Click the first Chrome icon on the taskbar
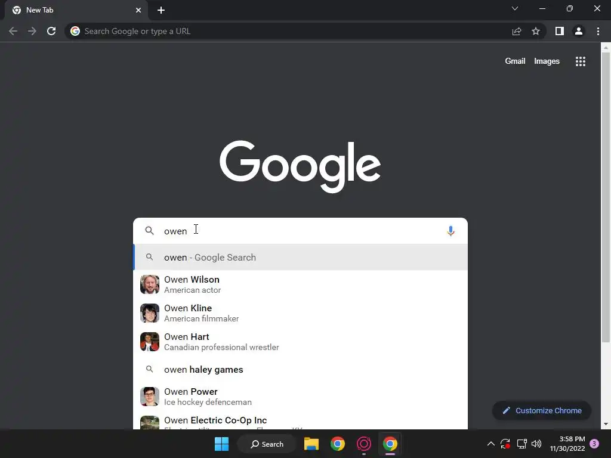Screen dimensions: 611x458 338,444
